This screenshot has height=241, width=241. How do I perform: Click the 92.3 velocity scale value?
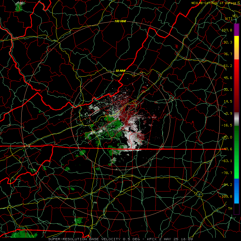click(228, 42)
